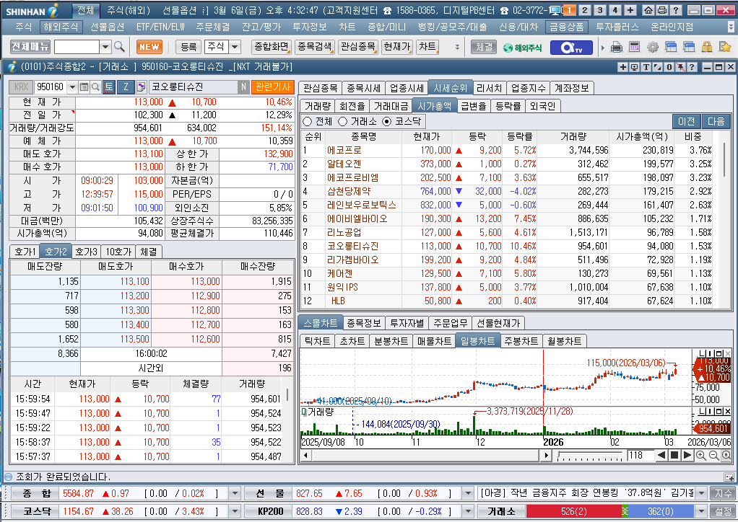Open the news ticker dropdown arrow
The width and height of the screenshot is (738, 522).
[x=701, y=493]
